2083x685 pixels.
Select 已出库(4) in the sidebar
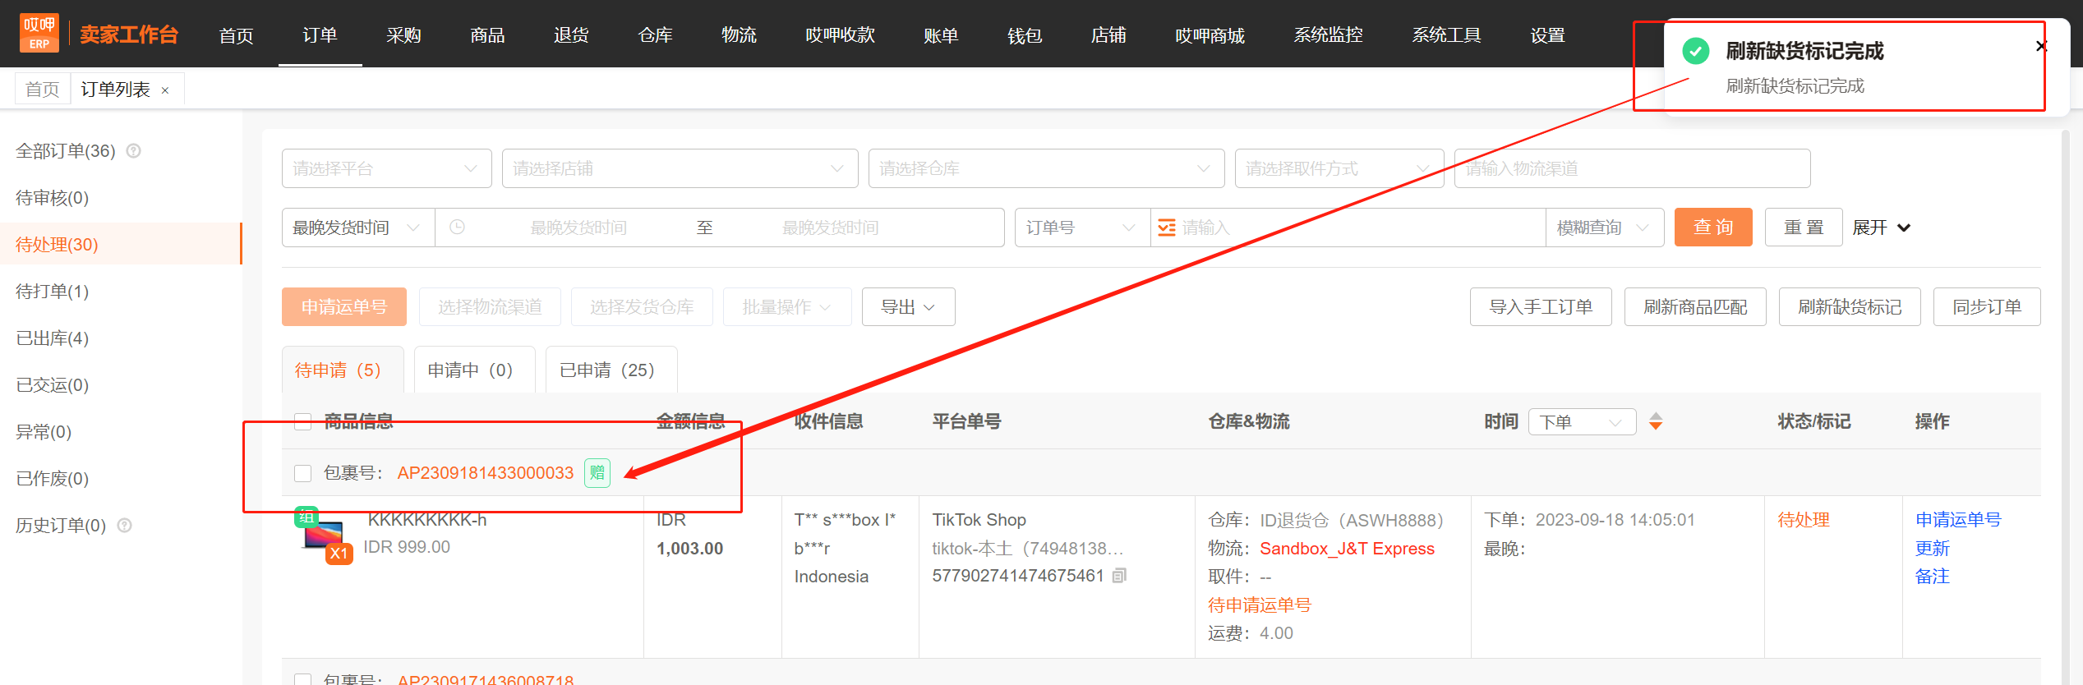pos(121,338)
